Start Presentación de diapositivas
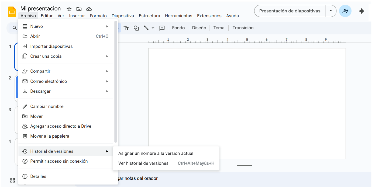Image resolution: width=372 pixels, height=188 pixels. 290,11
